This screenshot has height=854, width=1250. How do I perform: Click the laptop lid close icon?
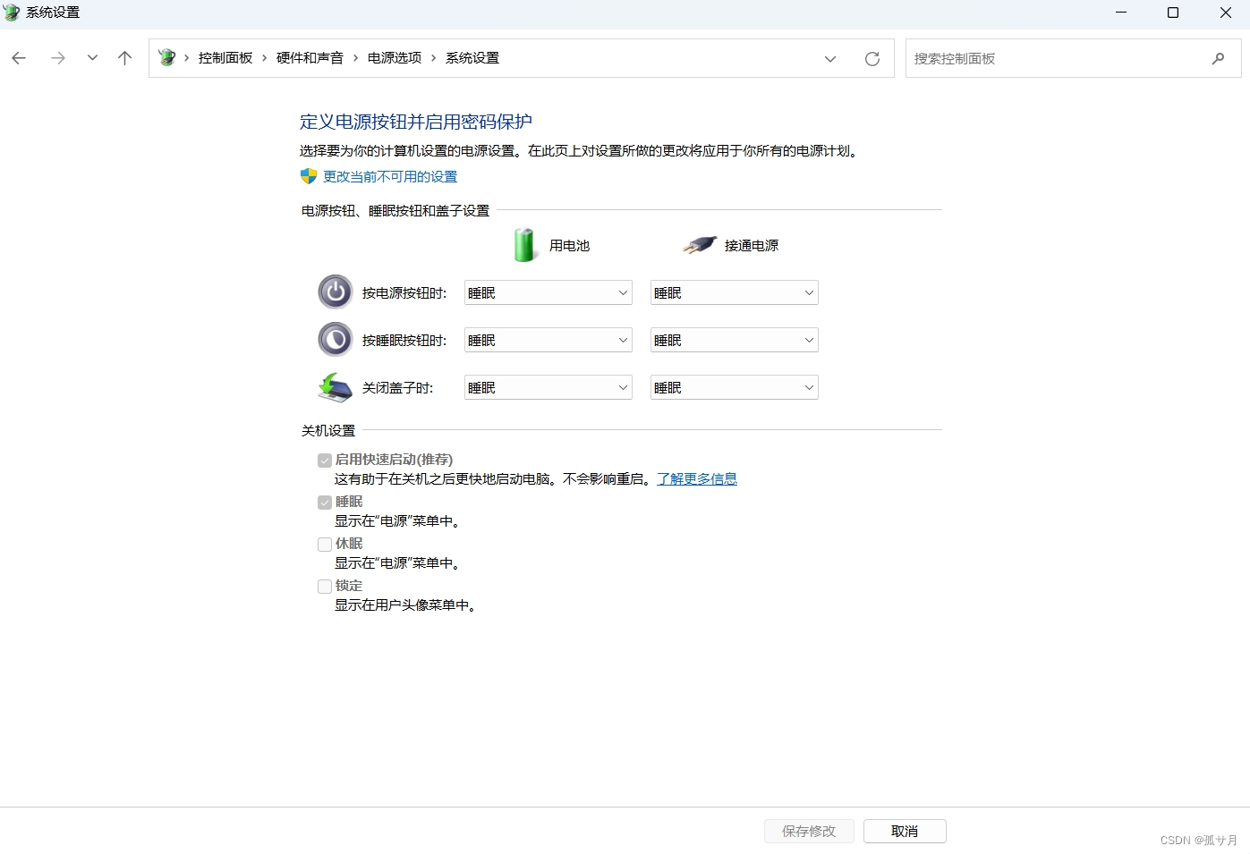click(x=336, y=387)
